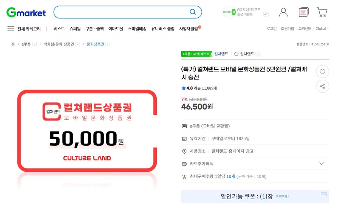
Task: Click 문화상품권 breadcrumb link
Action: point(96,44)
